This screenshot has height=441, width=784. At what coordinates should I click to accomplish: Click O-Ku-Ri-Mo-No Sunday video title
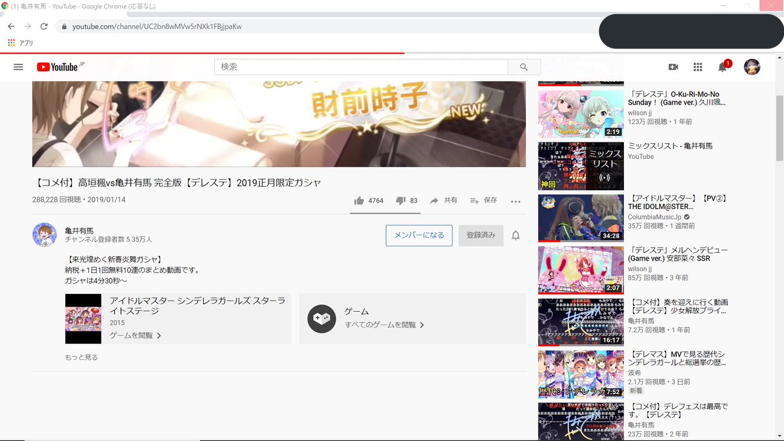678,98
